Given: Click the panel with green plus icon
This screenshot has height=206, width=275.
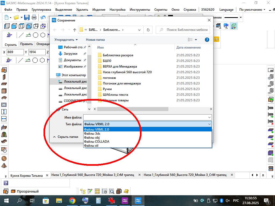Looking at the screenshot, I should click(x=271, y=131).
